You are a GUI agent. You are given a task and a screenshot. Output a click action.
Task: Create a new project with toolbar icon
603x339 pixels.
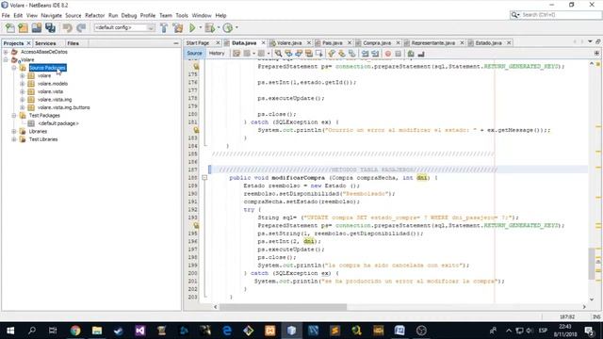[x=23, y=27]
